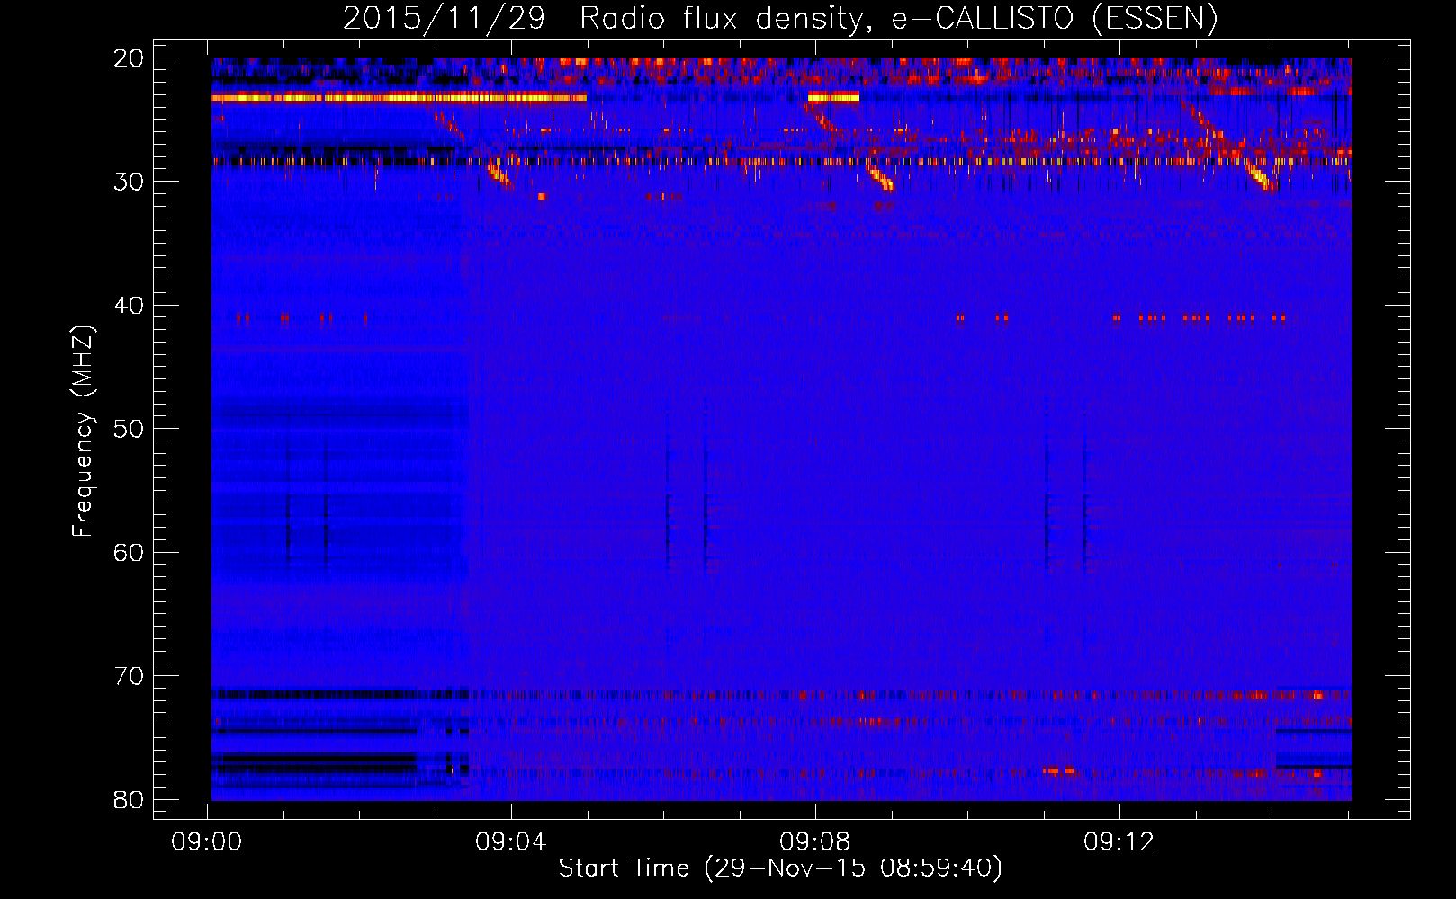Screen dimensions: 1456x899
Task: Click the frequency tick label 60
Action: pos(130,553)
